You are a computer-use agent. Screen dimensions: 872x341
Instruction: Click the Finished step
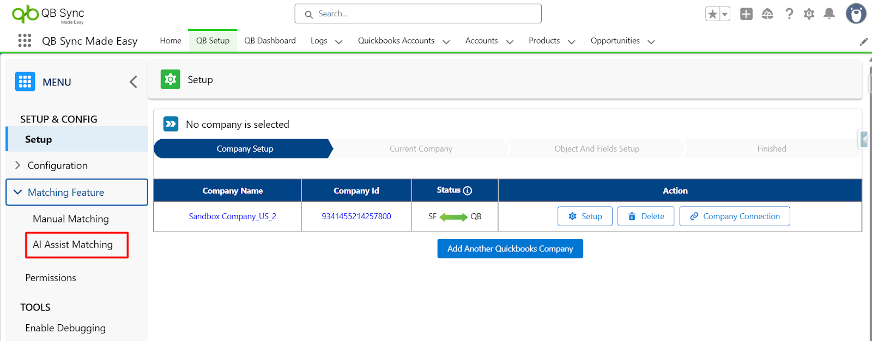click(772, 149)
